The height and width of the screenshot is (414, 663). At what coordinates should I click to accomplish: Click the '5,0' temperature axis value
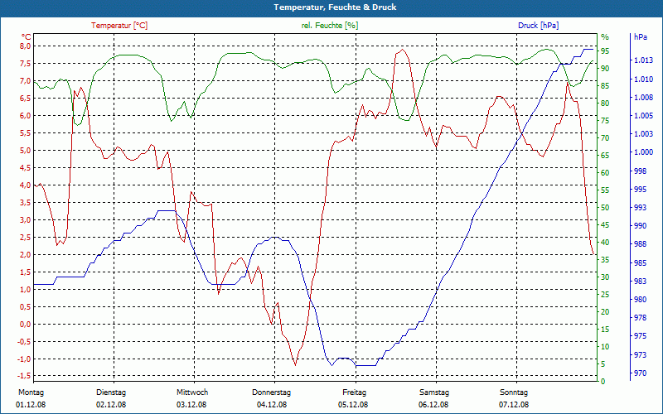(x=26, y=150)
